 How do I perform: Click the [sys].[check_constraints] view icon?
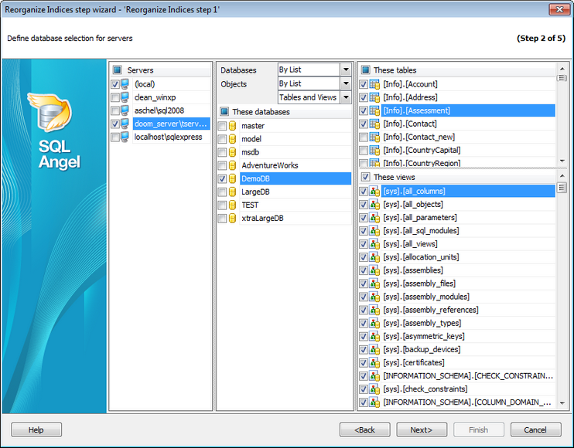(x=374, y=389)
